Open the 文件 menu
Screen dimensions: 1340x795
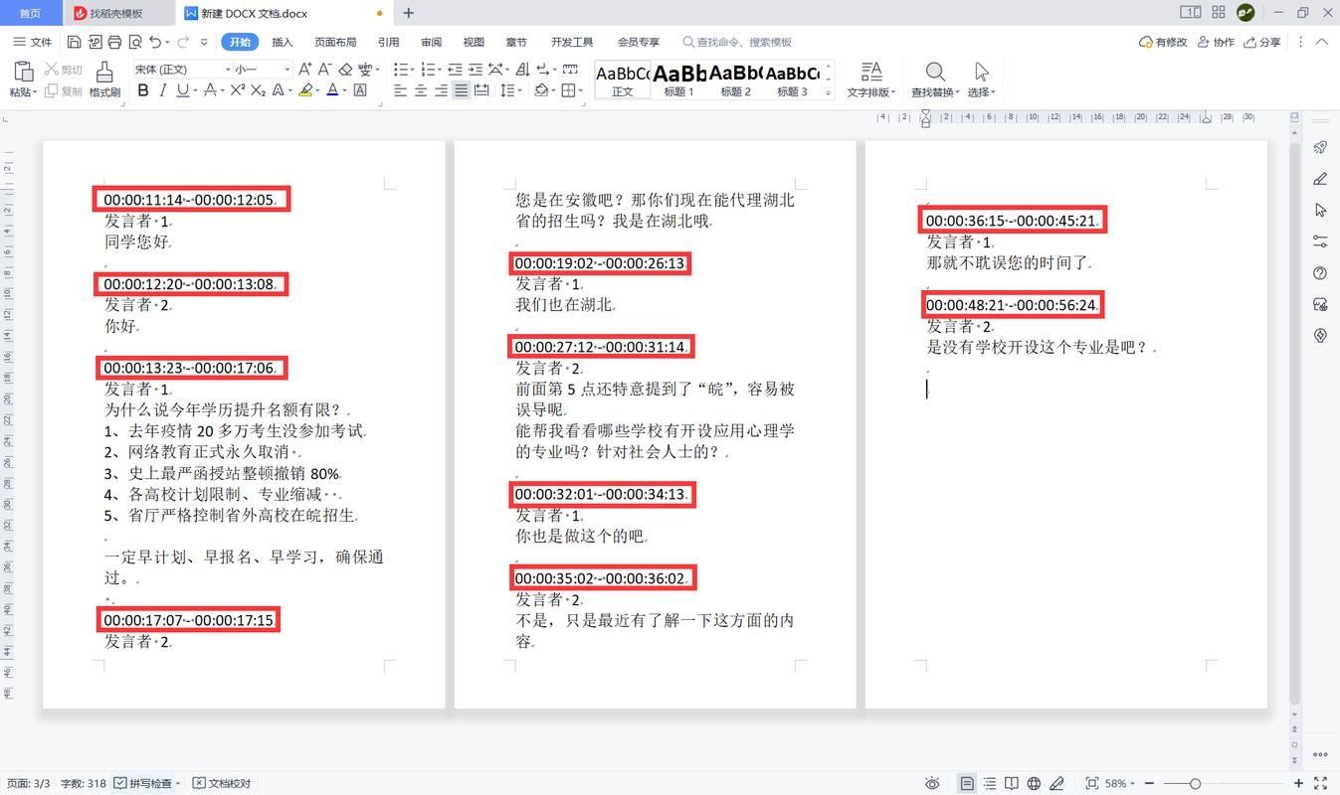[x=40, y=42]
